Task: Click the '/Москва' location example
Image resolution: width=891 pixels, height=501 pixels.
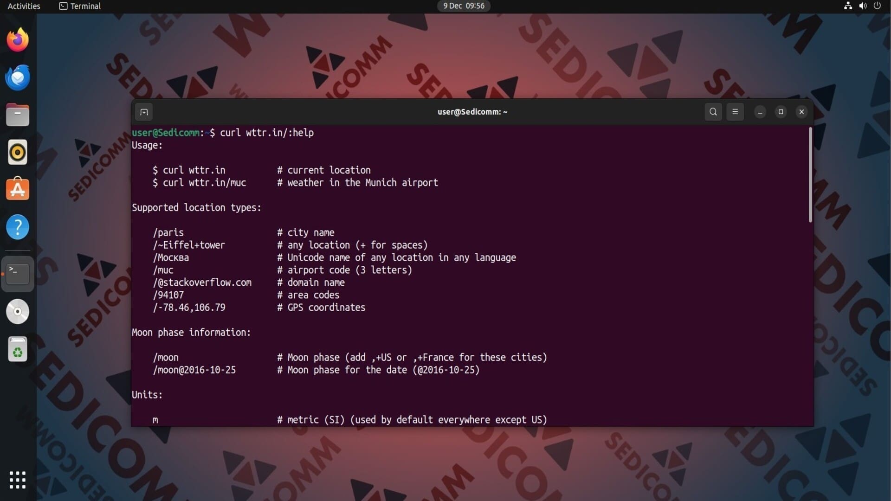Action: [171, 257]
